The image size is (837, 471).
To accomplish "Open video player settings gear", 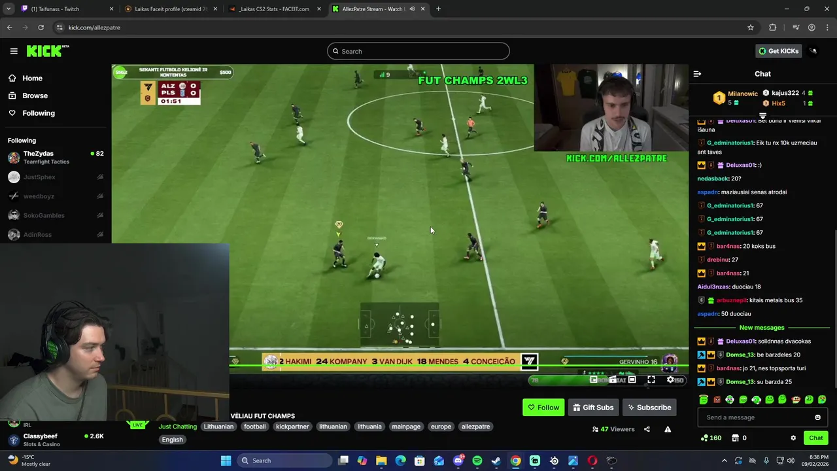I will coord(670,379).
